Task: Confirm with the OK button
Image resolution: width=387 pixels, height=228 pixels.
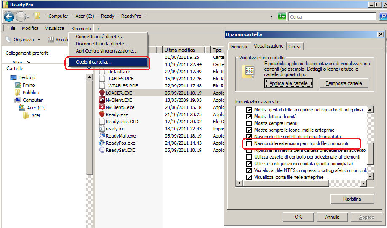Action: click(x=298, y=217)
